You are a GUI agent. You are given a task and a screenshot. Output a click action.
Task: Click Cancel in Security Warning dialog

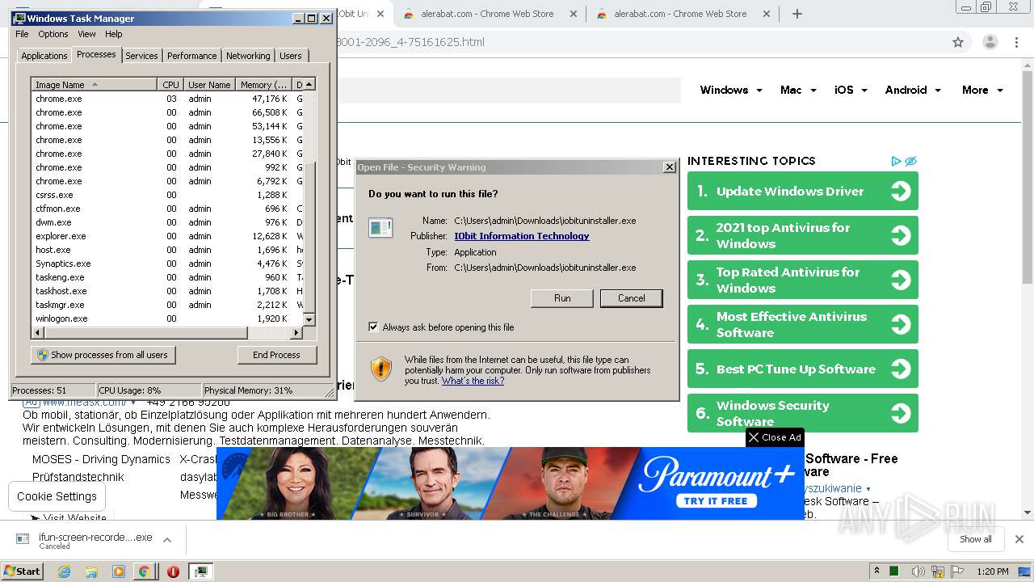(x=632, y=298)
